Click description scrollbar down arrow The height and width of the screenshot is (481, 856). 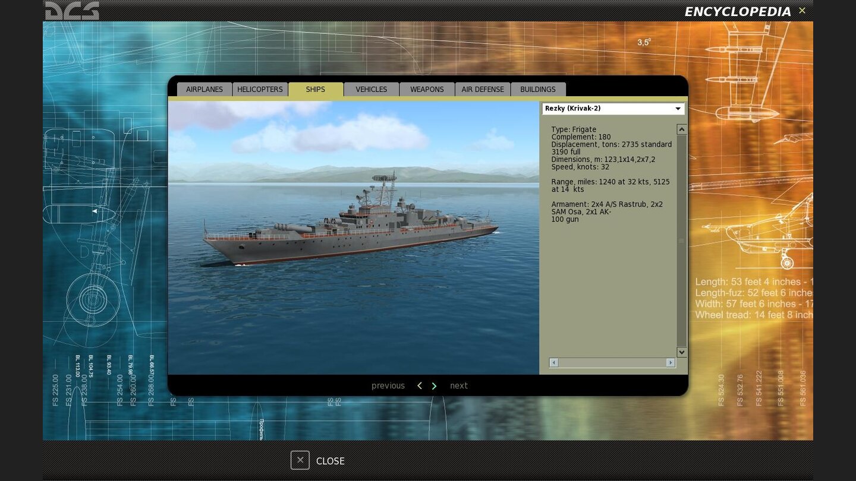click(x=682, y=352)
